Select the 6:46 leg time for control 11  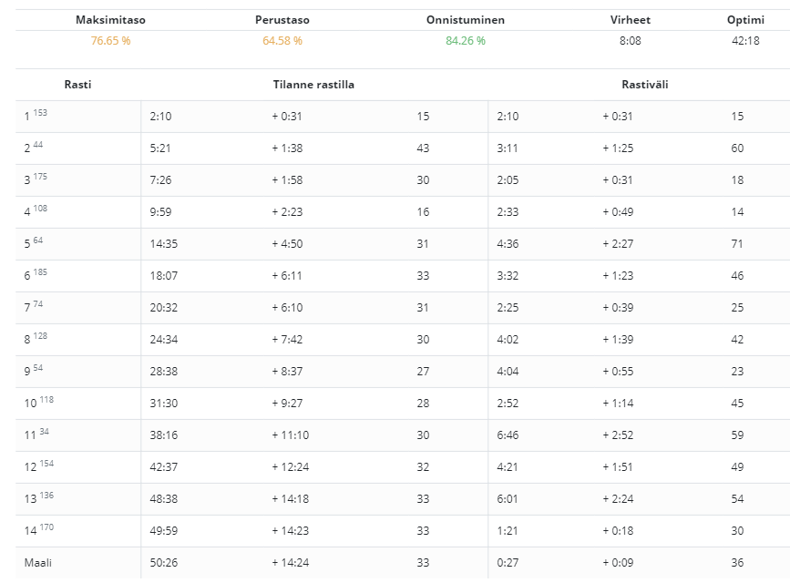pos(508,435)
